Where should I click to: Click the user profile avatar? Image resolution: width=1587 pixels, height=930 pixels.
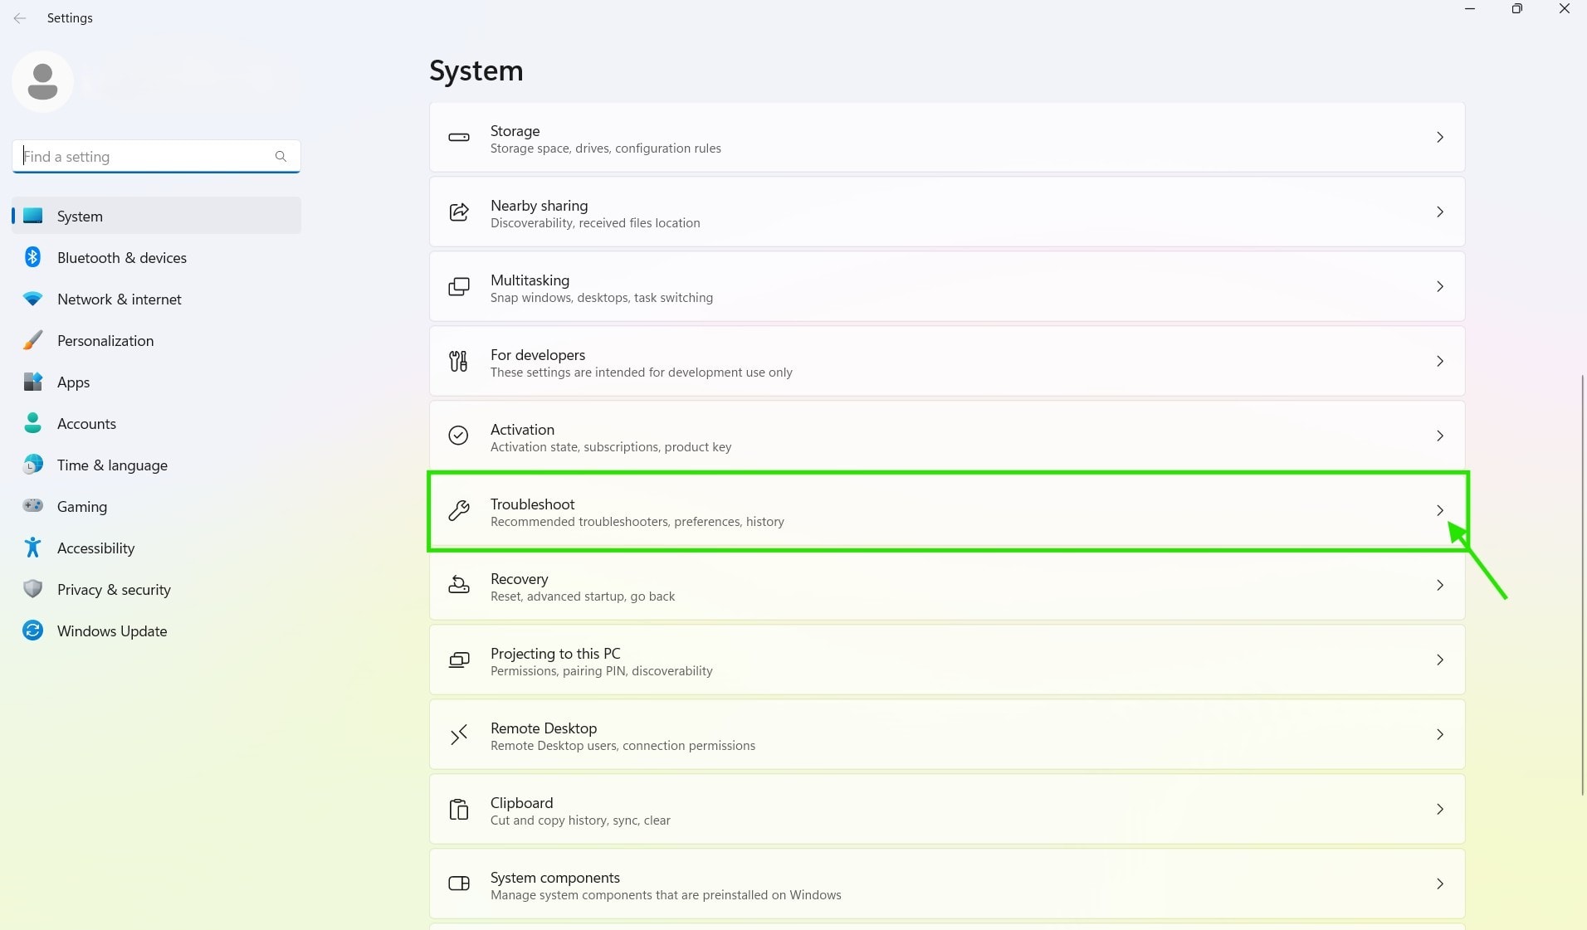(x=42, y=81)
